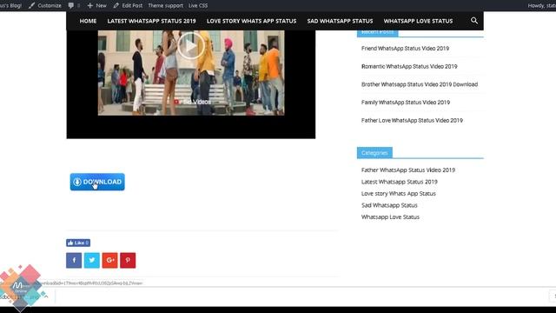This screenshot has height=313, width=556.
Task: Open Whatsapp Love Status category link
Action: click(x=390, y=216)
